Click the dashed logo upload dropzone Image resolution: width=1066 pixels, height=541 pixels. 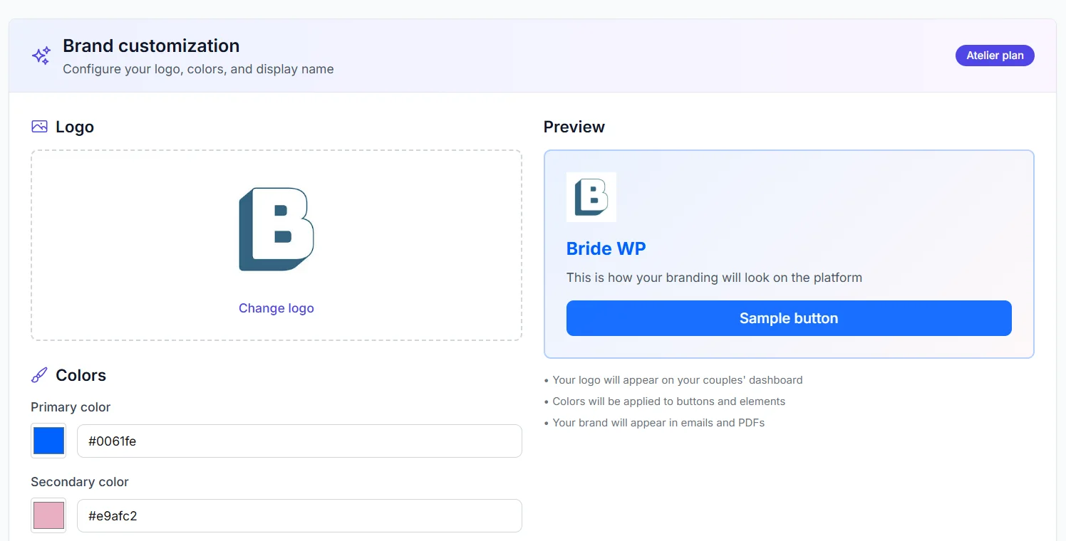click(x=276, y=245)
